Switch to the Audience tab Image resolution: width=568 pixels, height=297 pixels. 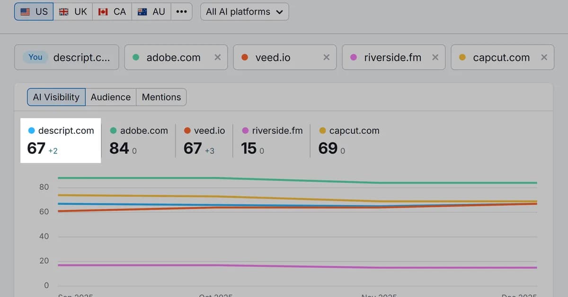[111, 97]
